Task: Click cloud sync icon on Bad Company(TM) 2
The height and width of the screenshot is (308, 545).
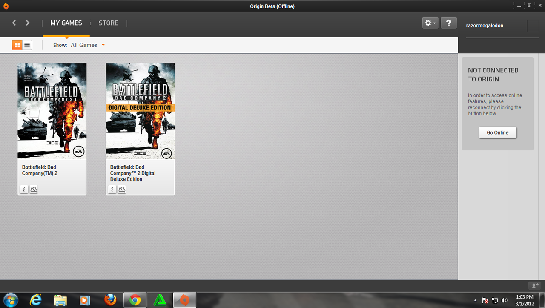Action: coord(34,189)
